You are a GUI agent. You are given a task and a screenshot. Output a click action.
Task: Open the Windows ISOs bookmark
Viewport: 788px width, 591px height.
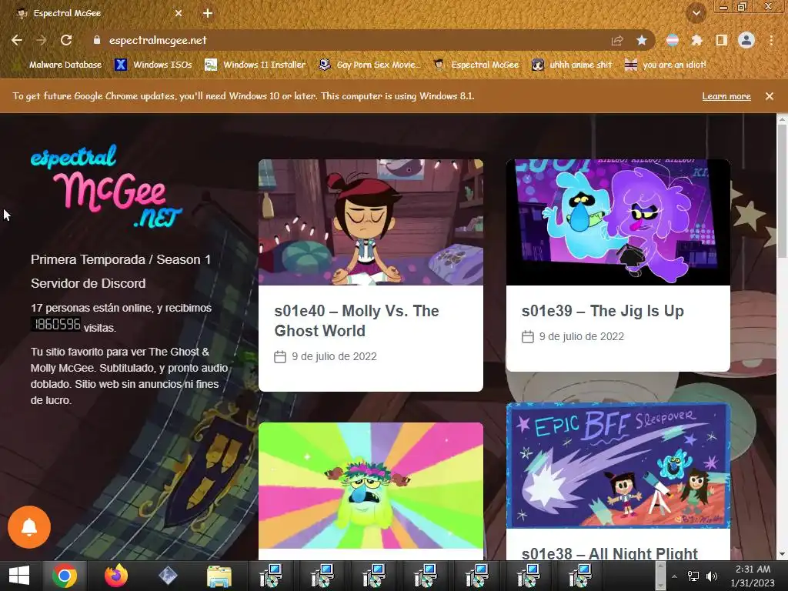pos(153,65)
